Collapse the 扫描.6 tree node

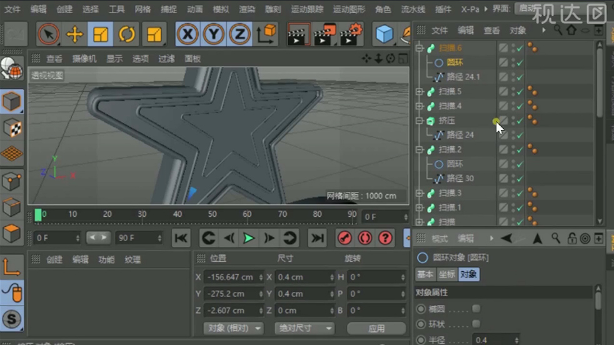coord(420,47)
